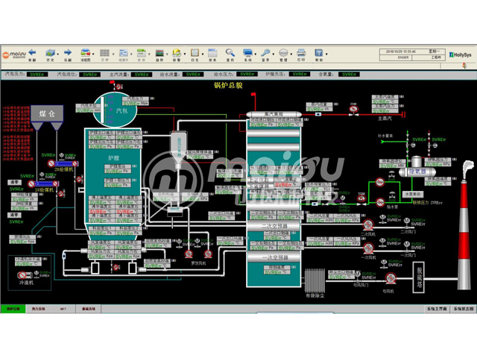Expand the dropdown arrow beside 历史
Viewport: 477px width, 358px height.
click(58, 54)
